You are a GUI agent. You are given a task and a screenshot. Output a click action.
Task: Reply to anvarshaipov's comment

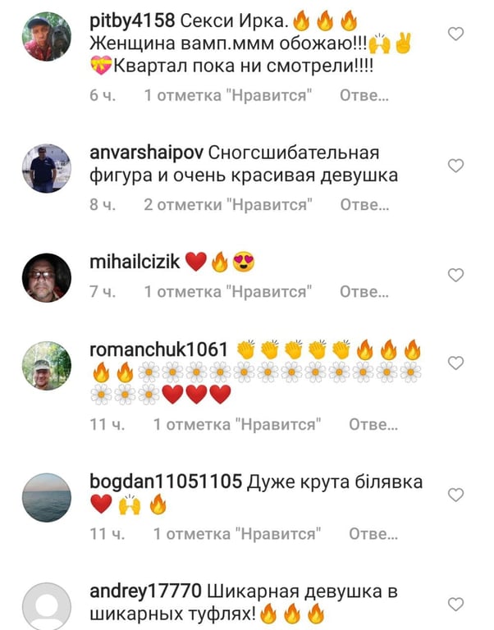point(364,205)
